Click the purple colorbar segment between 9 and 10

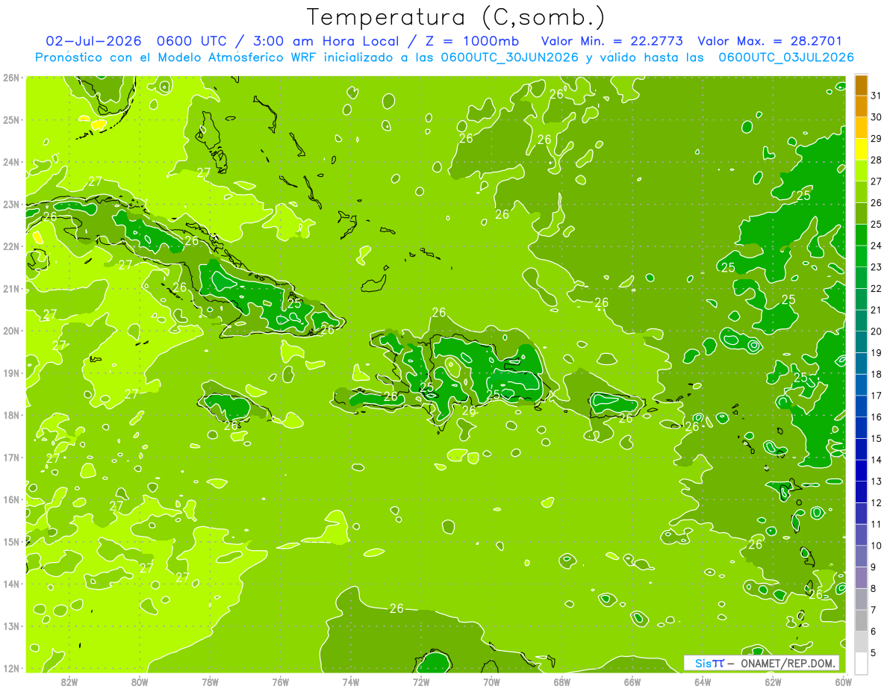[861, 556]
